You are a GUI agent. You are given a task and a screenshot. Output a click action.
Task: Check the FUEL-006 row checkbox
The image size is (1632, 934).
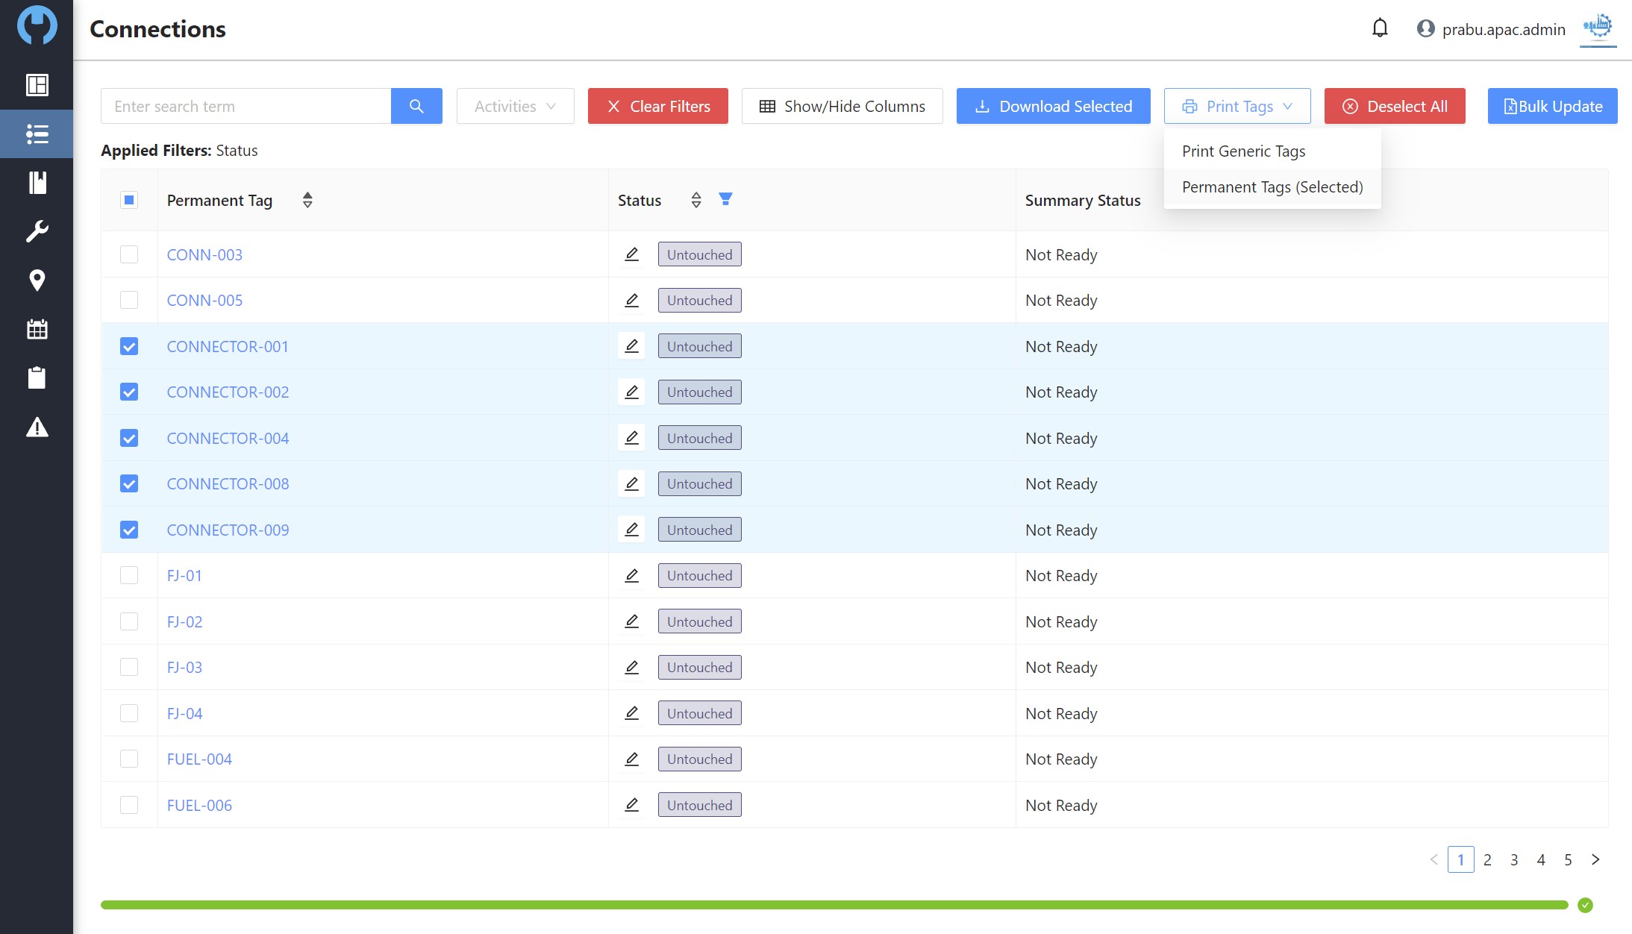tap(129, 805)
